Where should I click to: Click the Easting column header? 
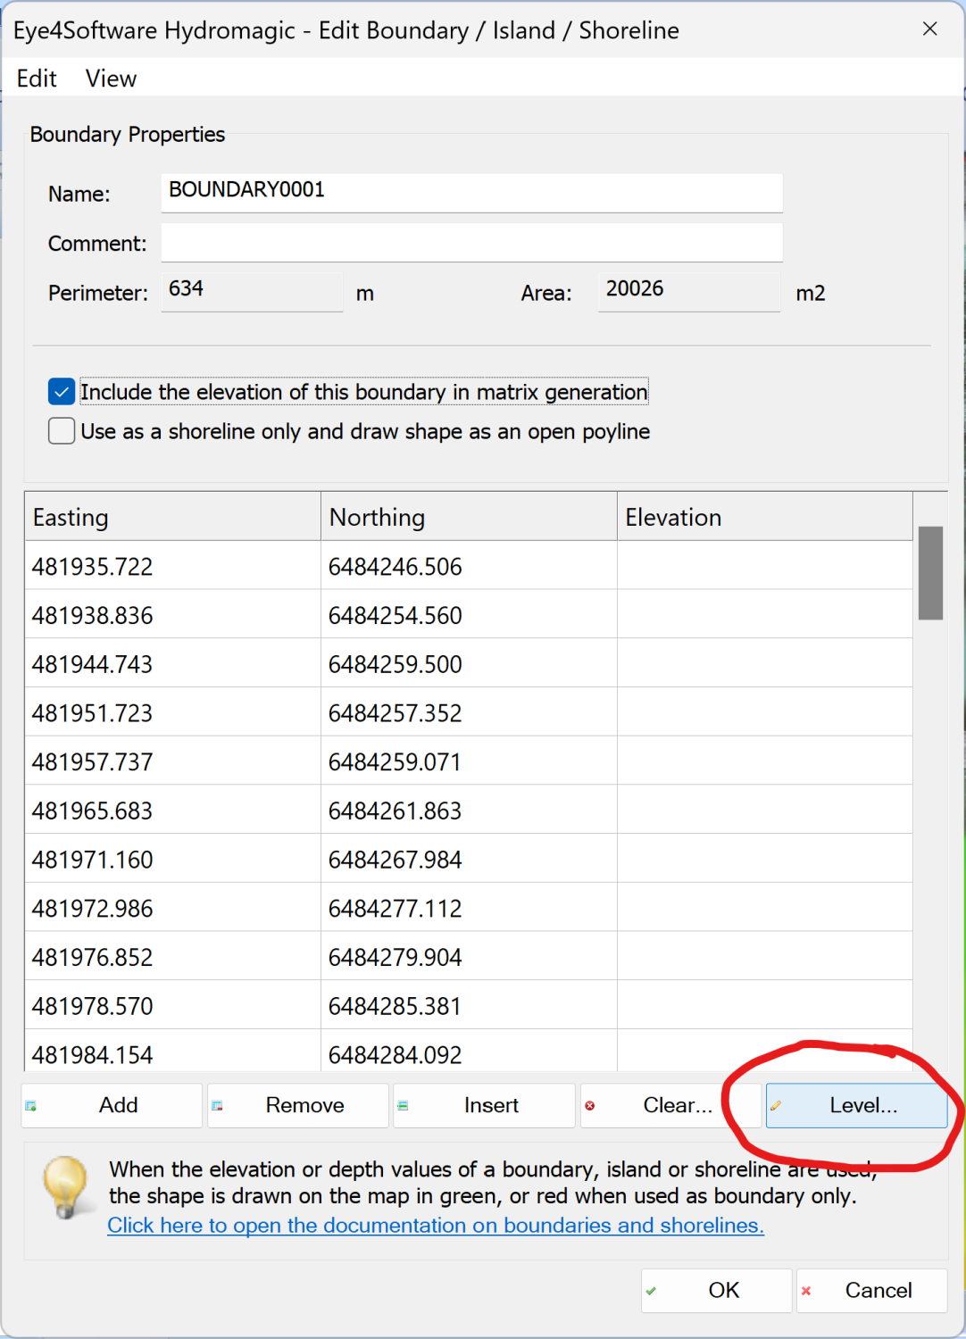(172, 517)
